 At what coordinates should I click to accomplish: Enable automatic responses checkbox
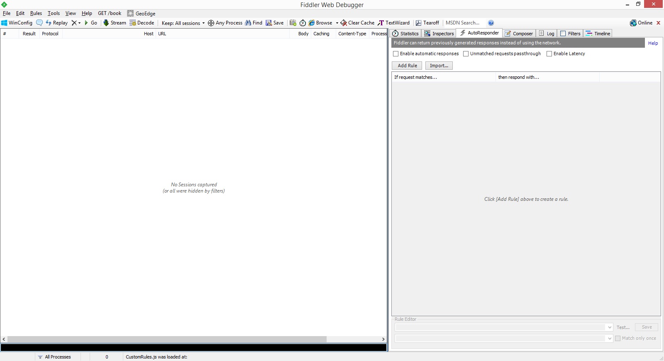396,54
